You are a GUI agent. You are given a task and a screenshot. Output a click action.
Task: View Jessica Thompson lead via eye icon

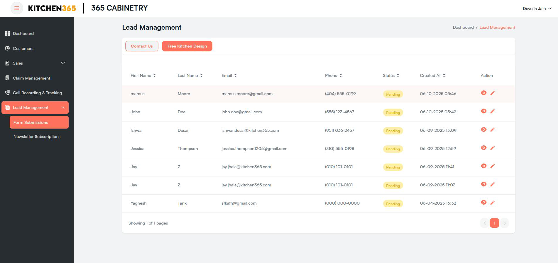[484, 148]
